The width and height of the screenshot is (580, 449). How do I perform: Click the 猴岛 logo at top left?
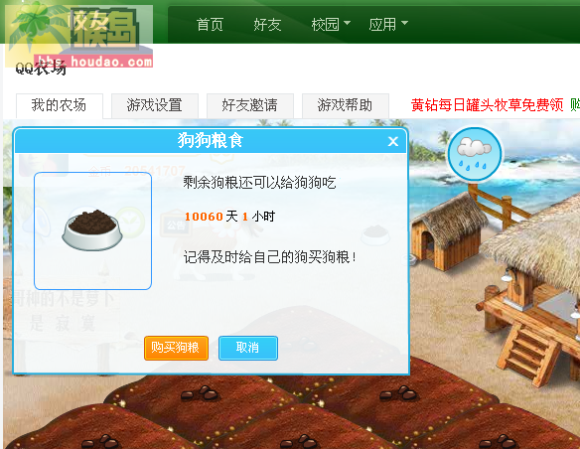(x=78, y=35)
